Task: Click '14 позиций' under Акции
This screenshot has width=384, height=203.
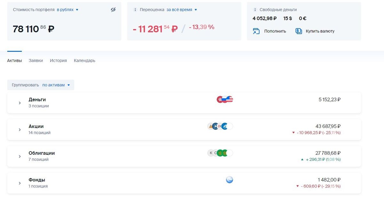Action: [x=39, y=133]
